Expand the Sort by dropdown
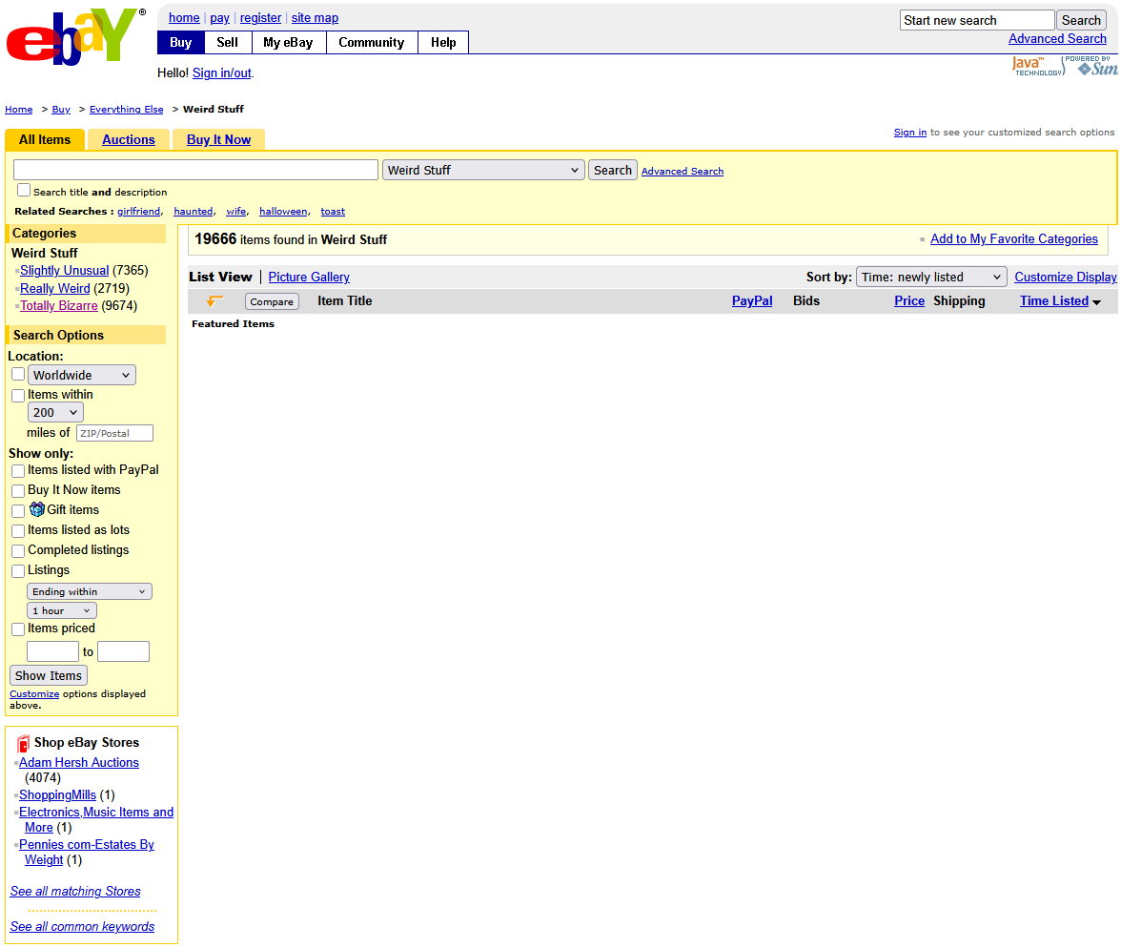The width and height of the screenshot is (1121, 948). tap(930, 277)
